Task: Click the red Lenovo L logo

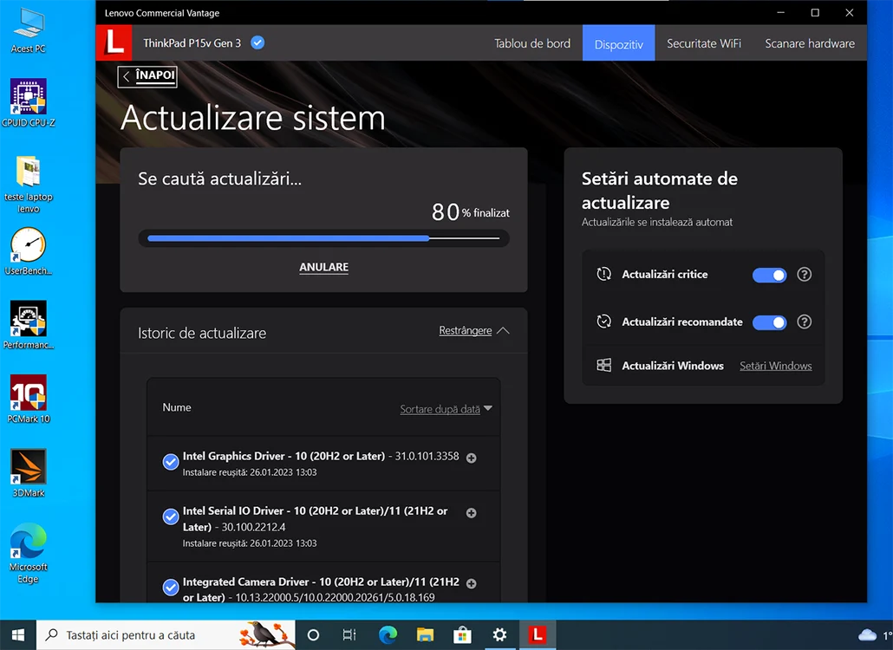Action: [x=114, y=42]
